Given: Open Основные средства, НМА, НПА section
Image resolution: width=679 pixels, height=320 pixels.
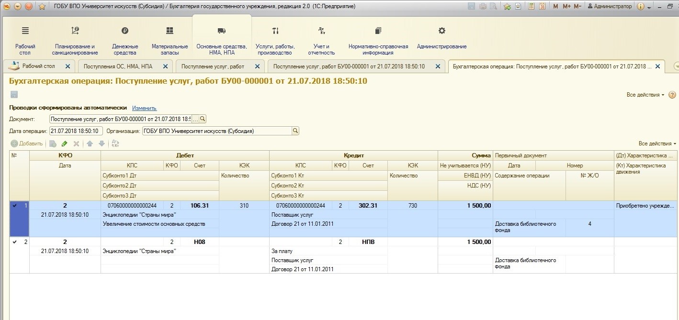Looking at the screenshot, I should coord(221,41).
